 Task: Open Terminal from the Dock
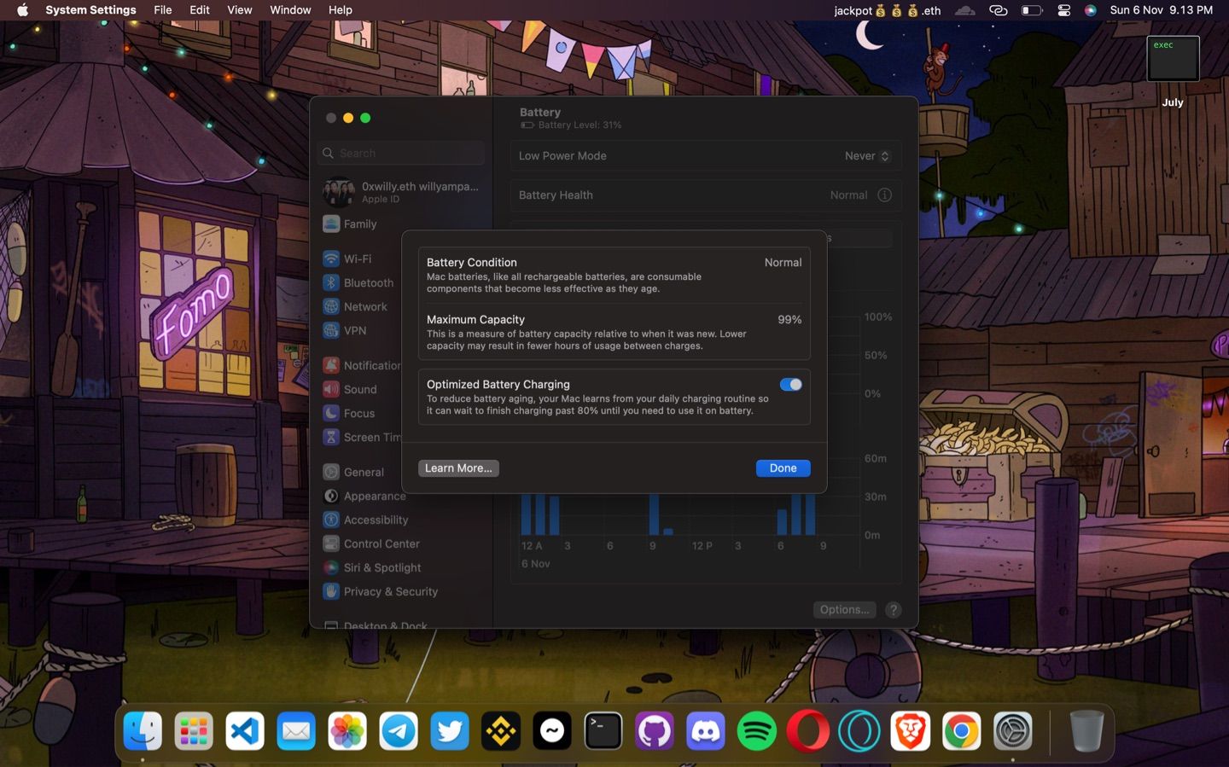coord(603,731)
